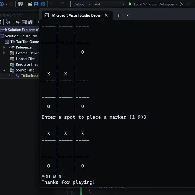Save the current file with the disk icon
Screen dimensions: 195x195
tap(36, 4)
